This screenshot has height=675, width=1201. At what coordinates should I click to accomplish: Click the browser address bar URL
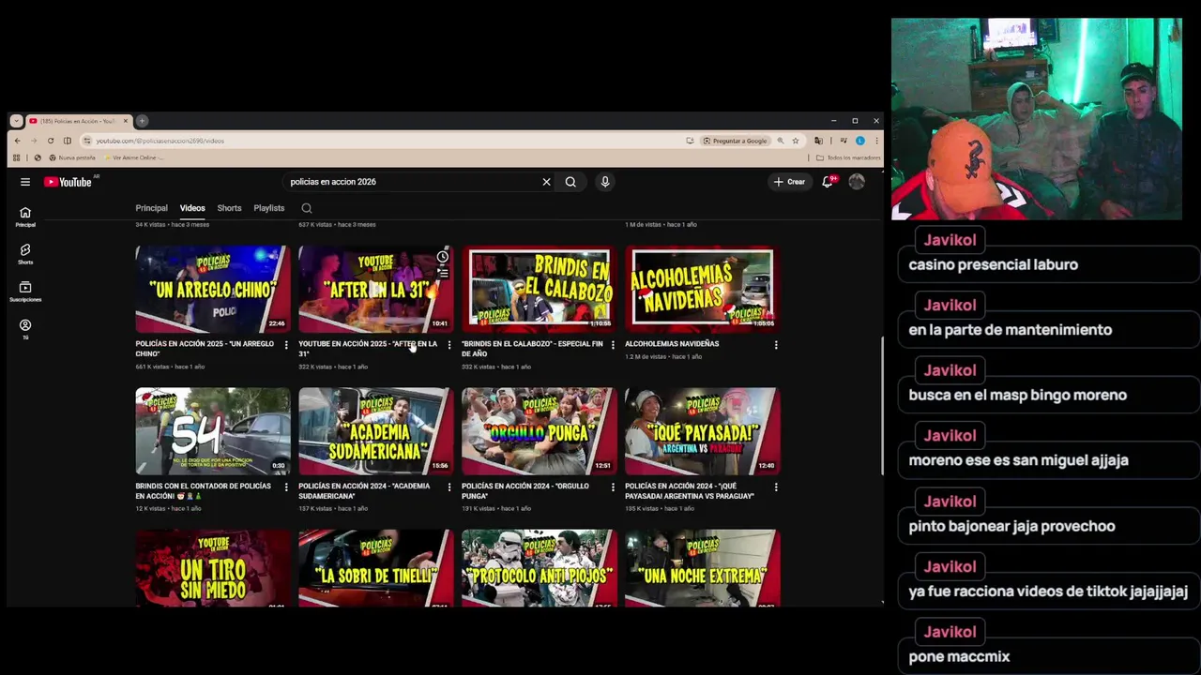(x=160, y=141)
